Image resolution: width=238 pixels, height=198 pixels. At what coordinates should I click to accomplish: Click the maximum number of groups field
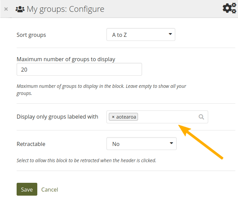click(x=79, y=70)
